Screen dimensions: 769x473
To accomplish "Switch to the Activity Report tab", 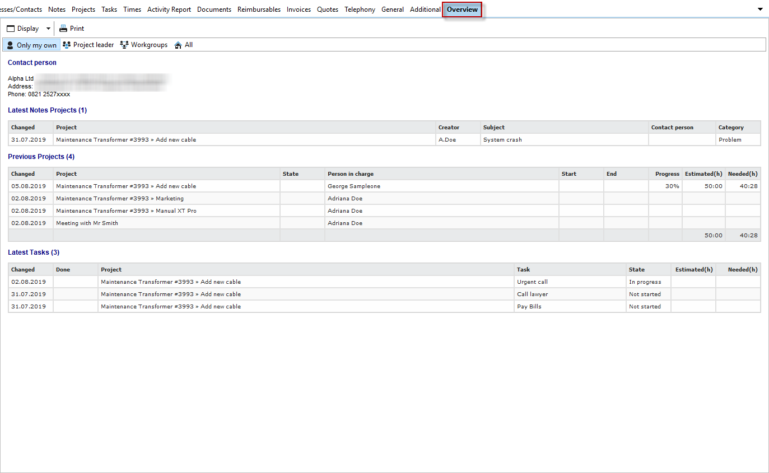I will (169, 10).
